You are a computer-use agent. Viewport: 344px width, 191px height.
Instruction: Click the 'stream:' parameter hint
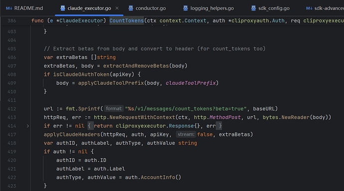186,134
